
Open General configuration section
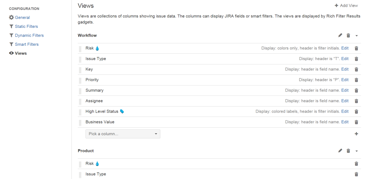tap(22, 18)
